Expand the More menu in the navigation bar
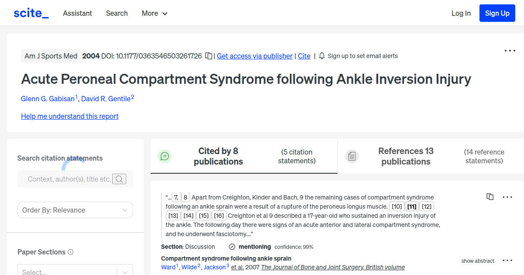The image size is (524, 275). click(x=154, y=13)
